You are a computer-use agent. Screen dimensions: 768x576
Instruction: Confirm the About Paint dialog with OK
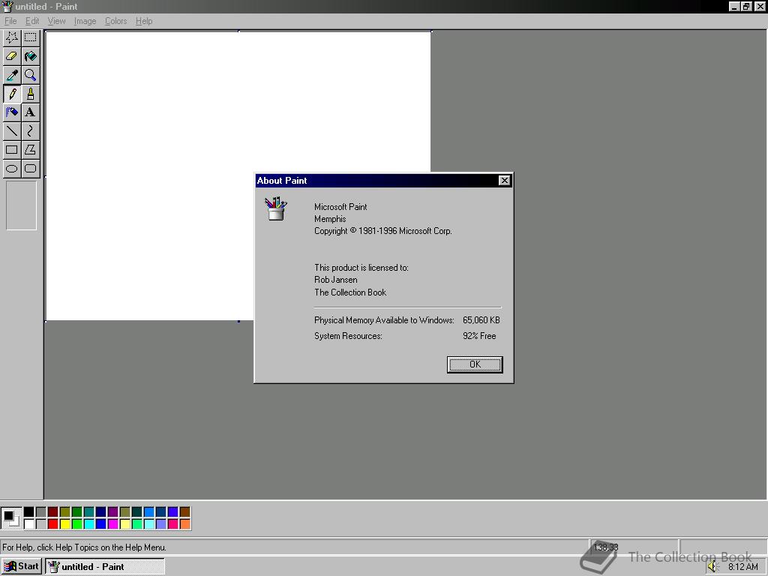(475, 364)
